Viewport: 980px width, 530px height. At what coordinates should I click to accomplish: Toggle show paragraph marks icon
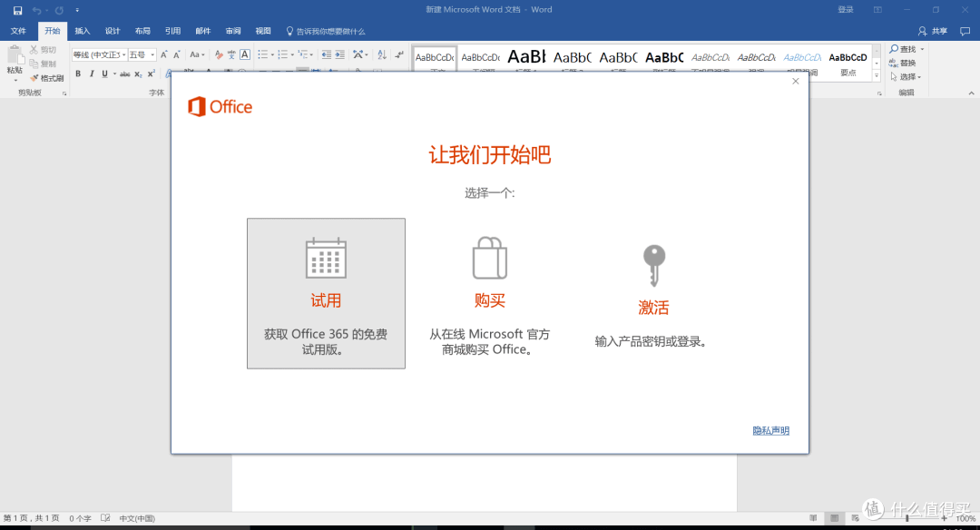click(399, 55)
